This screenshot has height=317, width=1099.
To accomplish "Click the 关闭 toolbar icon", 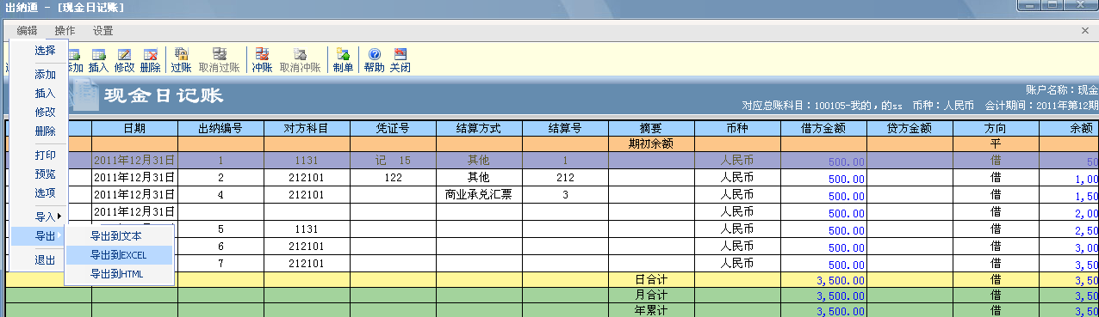I will [x=400, y=60].
